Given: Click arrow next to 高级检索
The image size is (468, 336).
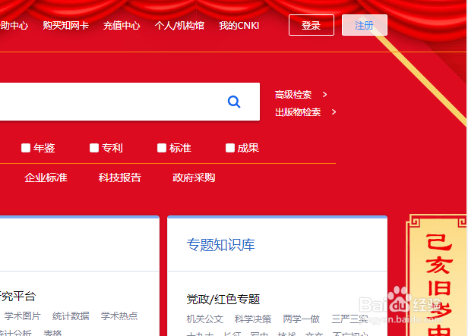Looking at the screenshot, I should (324, 95).
